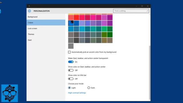This screenshot has width=183, height=103.
Task: Pick the sky blue swatch under checked blue
Action: [71, 29]
